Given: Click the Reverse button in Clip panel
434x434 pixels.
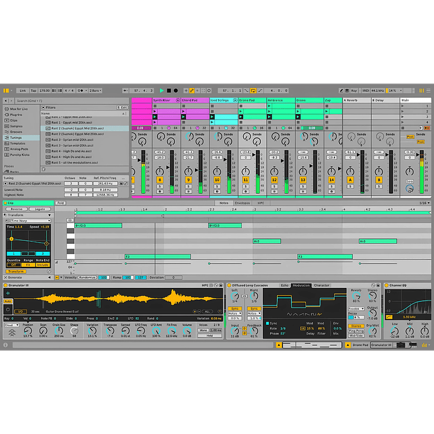Looking at the screenshot, I should tap(16, 209).
